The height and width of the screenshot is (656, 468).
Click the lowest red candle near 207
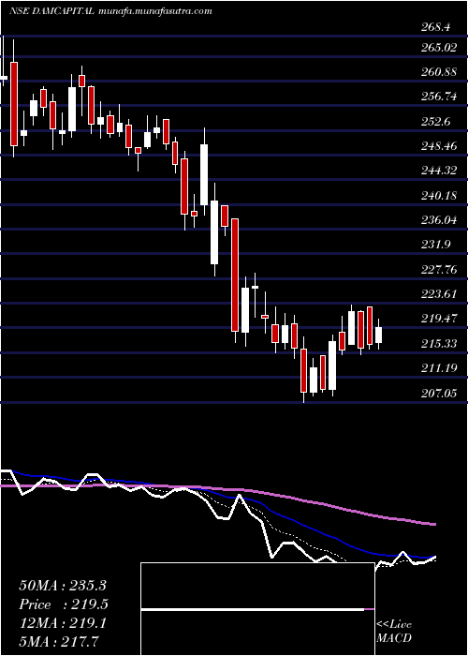304,370
